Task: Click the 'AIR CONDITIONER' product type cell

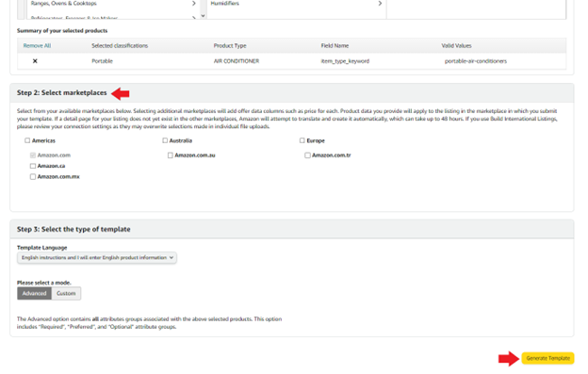Action: coord(237,61)
